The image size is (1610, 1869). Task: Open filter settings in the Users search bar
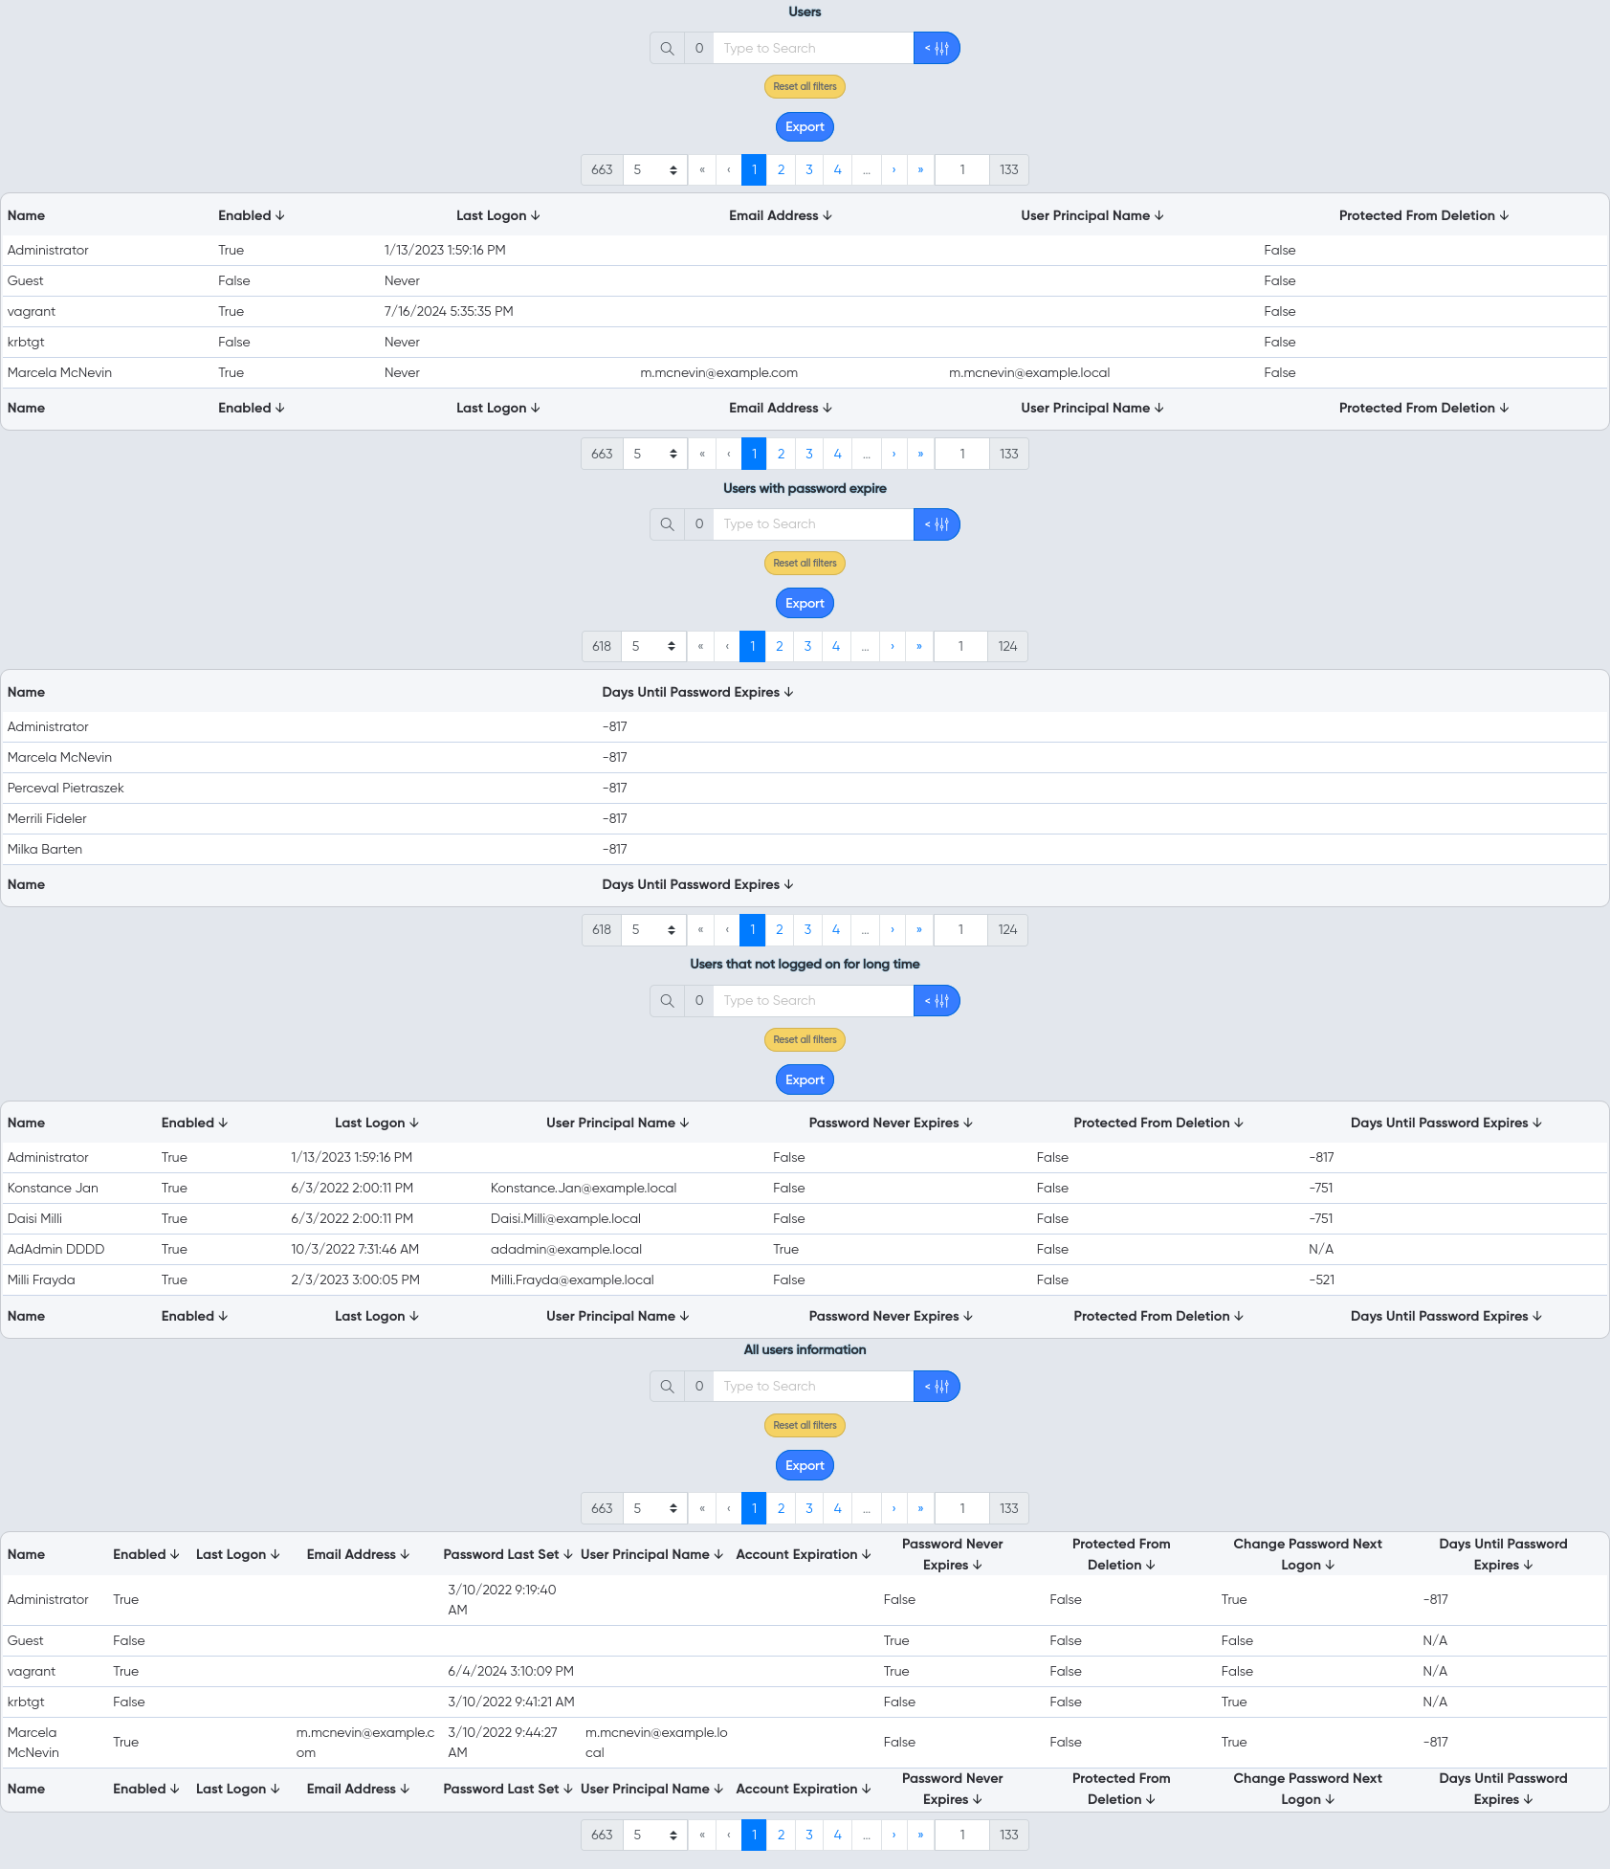click(937, 48)
